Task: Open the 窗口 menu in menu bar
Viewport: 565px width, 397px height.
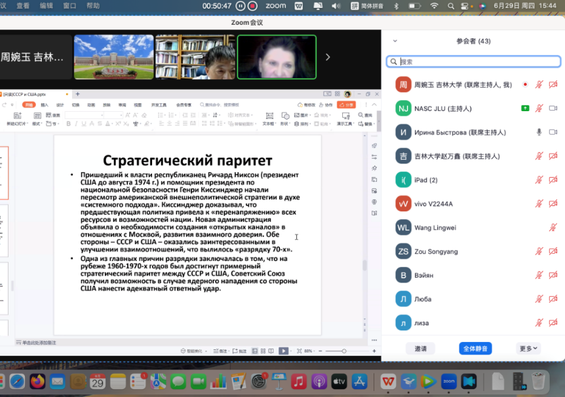Action: pyautogui.click(x=69, y=6)
